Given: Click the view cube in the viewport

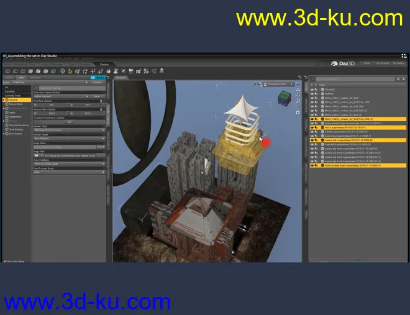Looking at the screenshot, I should tap(284, 98).
